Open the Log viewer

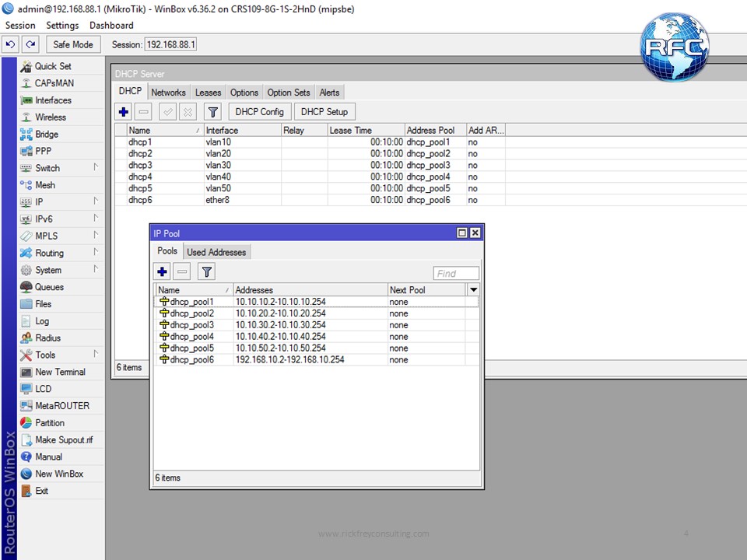tap(42, 320)
